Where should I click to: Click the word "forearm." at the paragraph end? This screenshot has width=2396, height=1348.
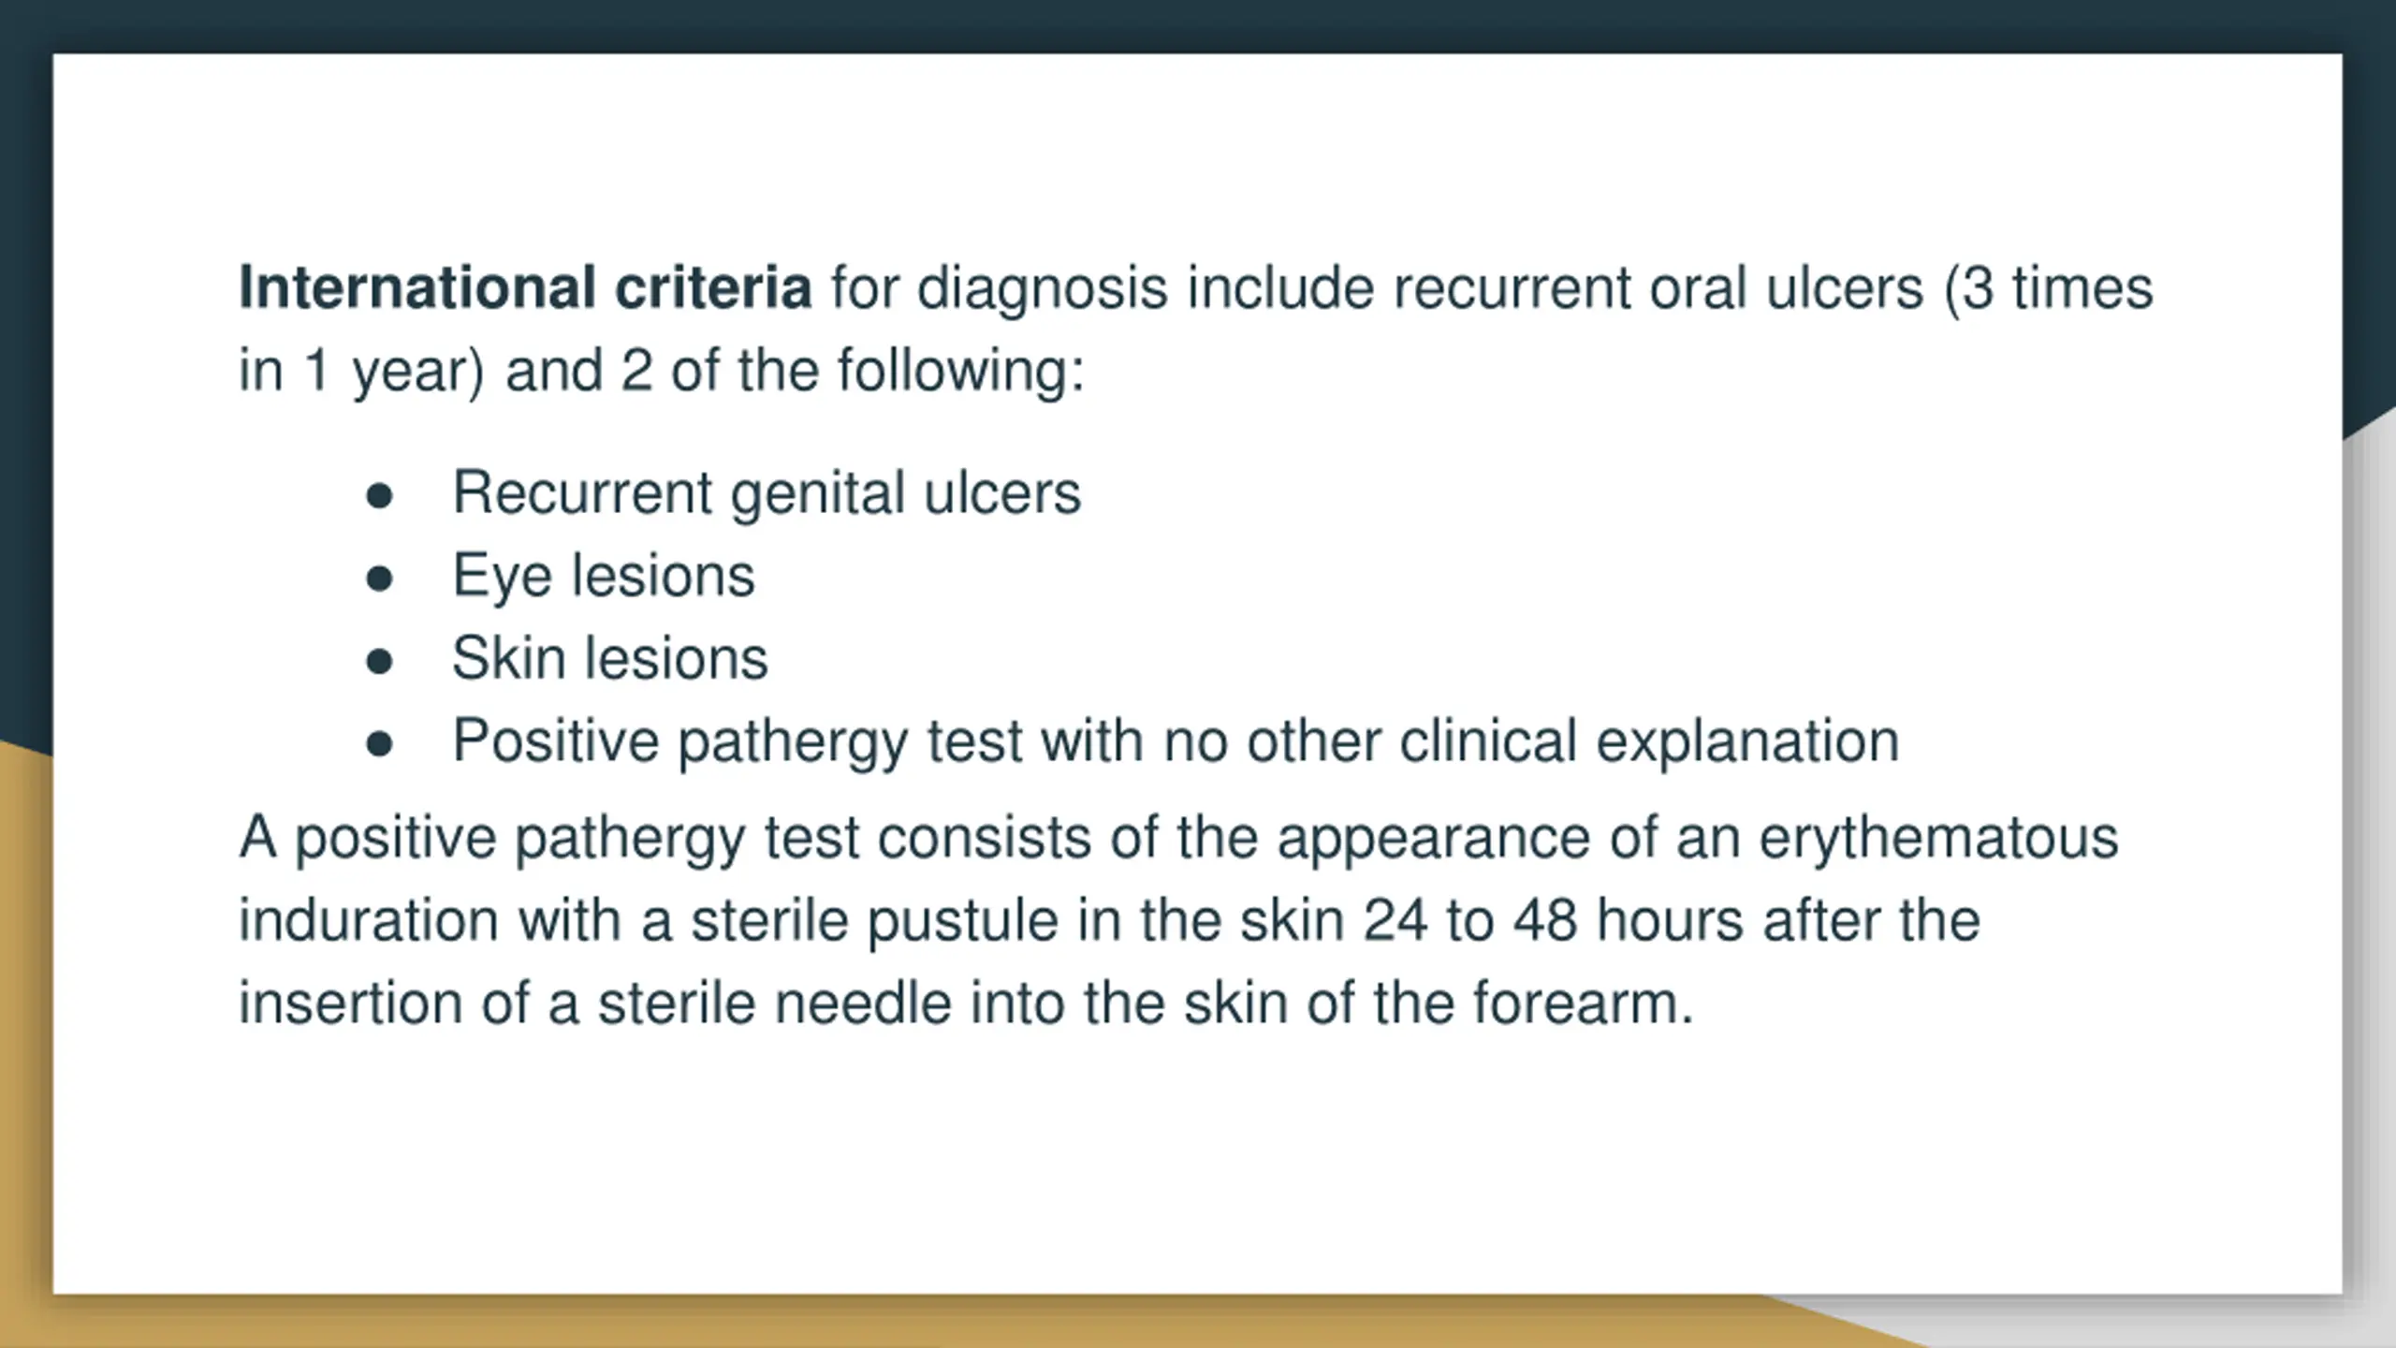click(1584, 1004)
